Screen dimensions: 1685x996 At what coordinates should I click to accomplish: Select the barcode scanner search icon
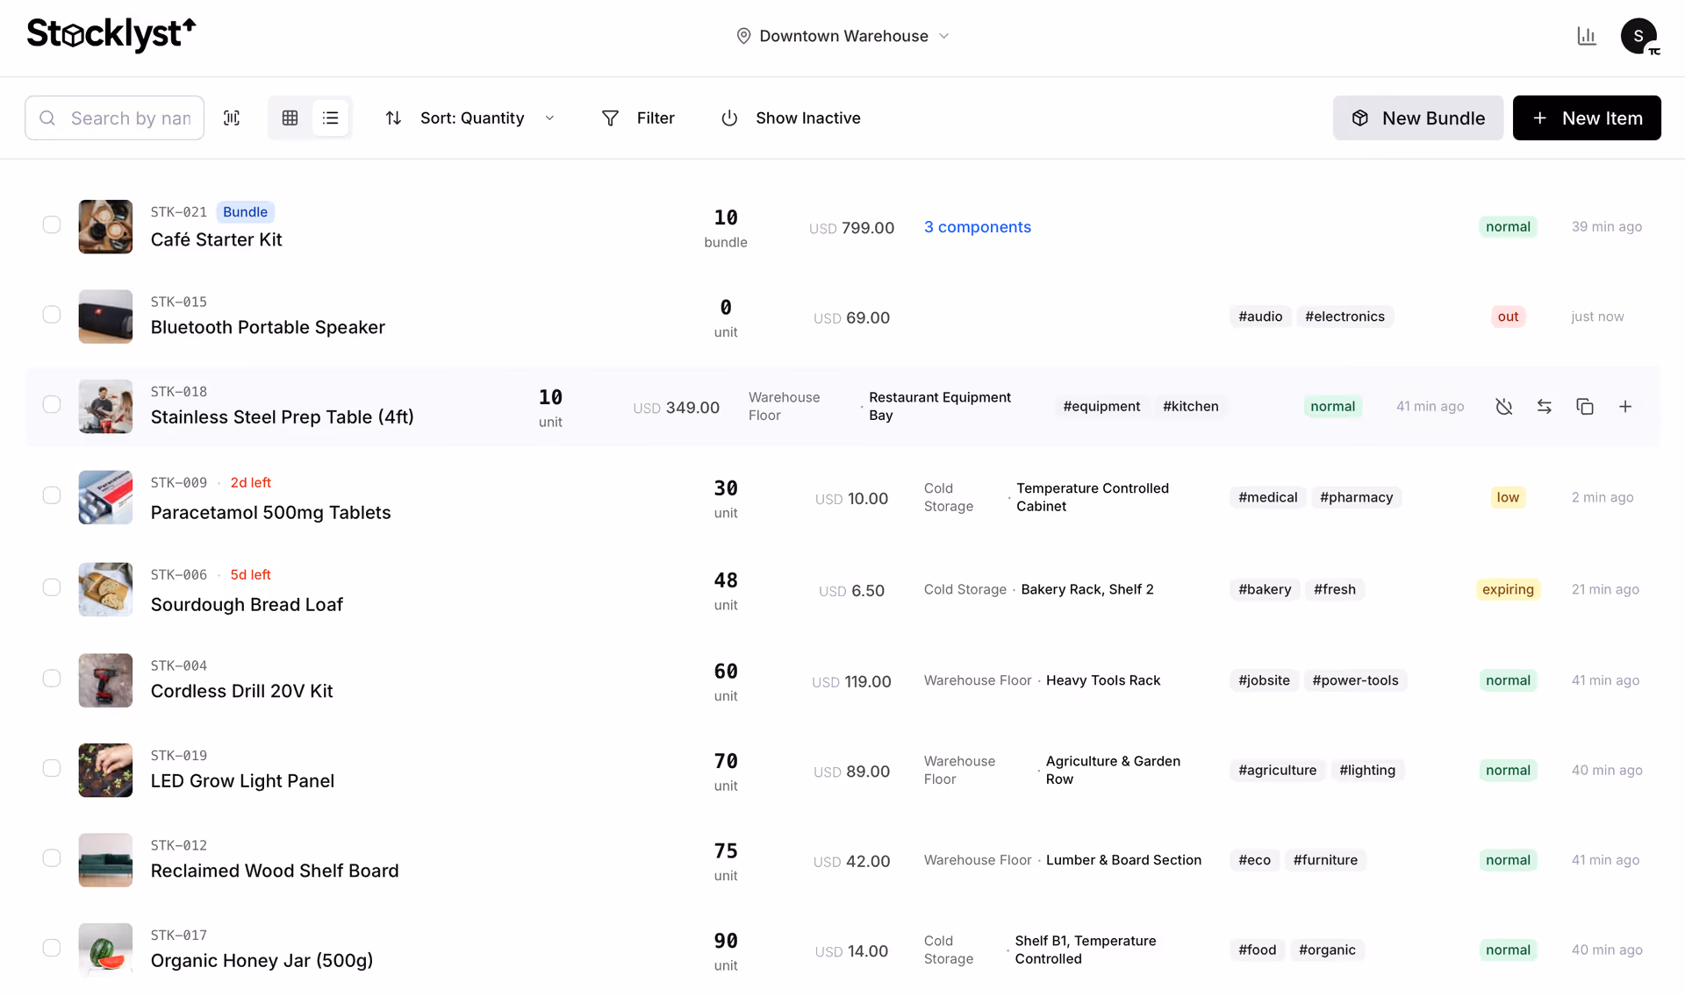pyautogui.click(x=232, y=117)
